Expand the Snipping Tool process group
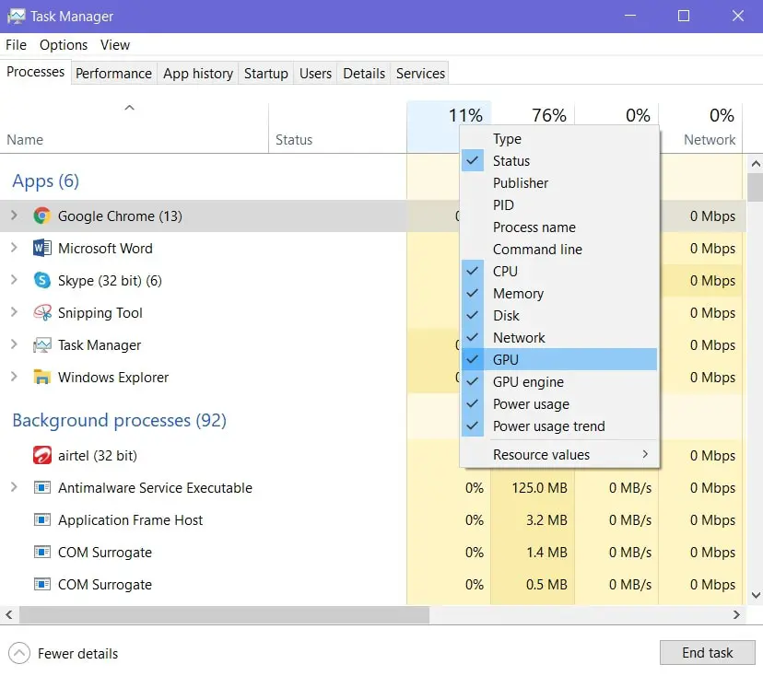763x676 pixels. pyautogui.click(x=14, y=312)
